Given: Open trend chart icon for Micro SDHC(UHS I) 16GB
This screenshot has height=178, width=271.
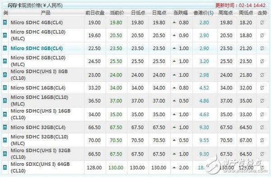Looking at the screenshot, I should (x=262, y=114).
